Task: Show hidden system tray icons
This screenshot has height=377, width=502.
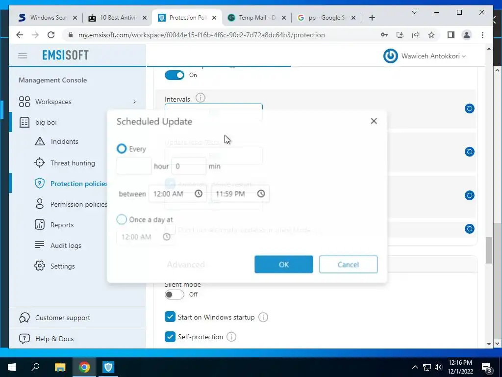Action: (x=415, y=367)
